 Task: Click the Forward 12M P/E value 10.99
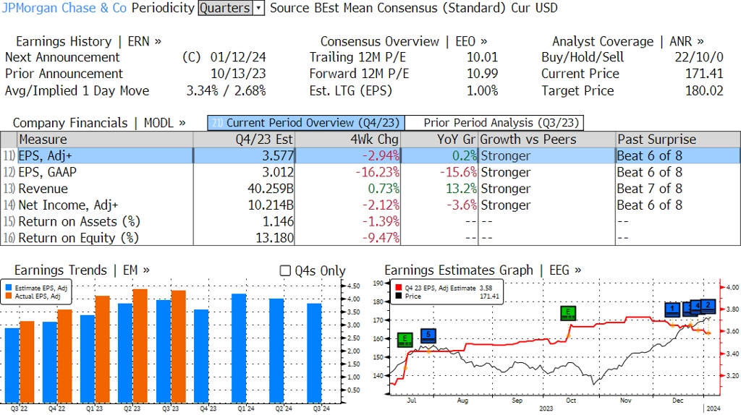[483, 74]
